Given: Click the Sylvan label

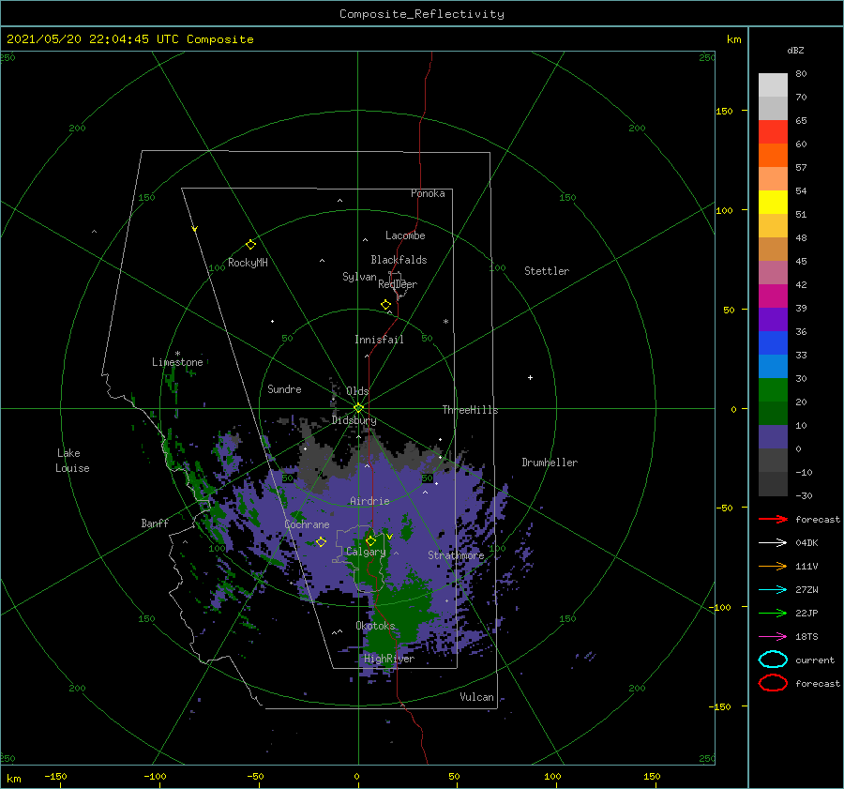Looking at the screenshot, I should [359, 277].
